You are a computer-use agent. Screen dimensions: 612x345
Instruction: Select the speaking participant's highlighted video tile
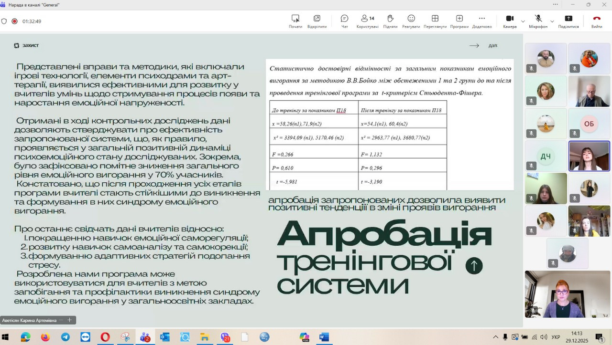pos(589,156)
